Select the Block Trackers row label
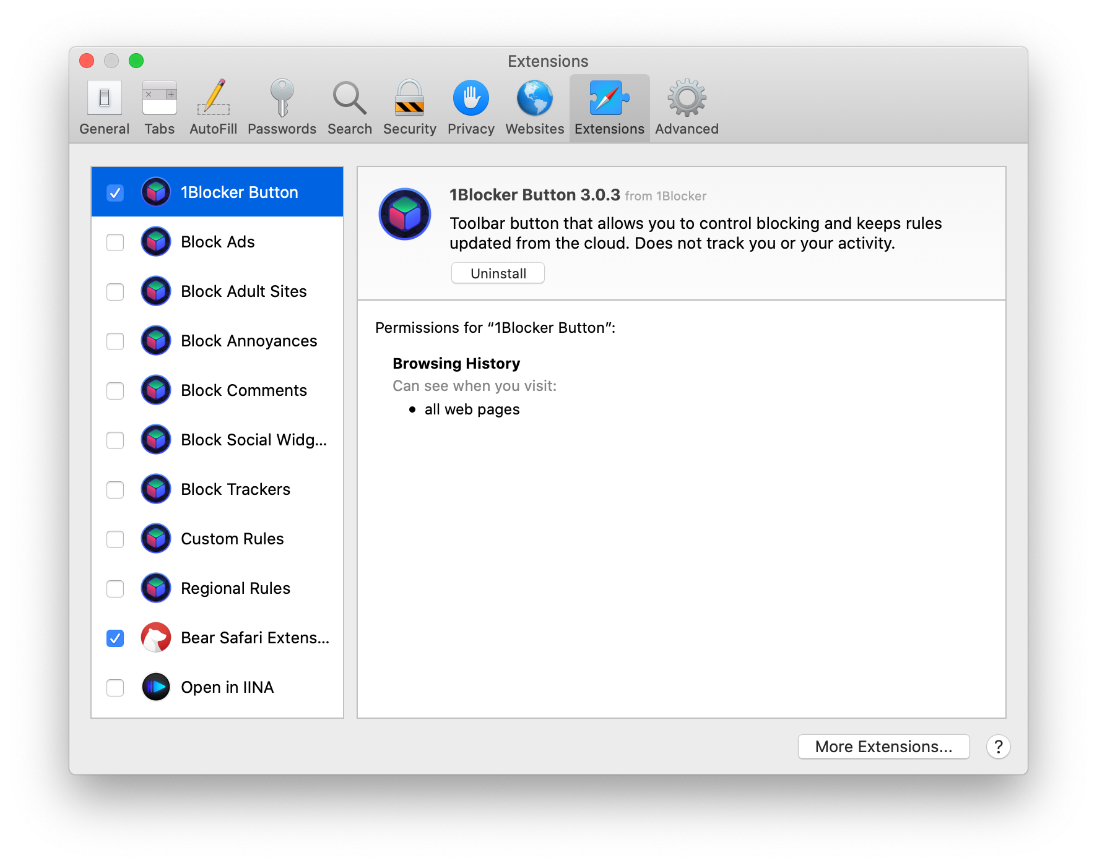This screenshot has height=866, width=1097. tap(235, 489)
